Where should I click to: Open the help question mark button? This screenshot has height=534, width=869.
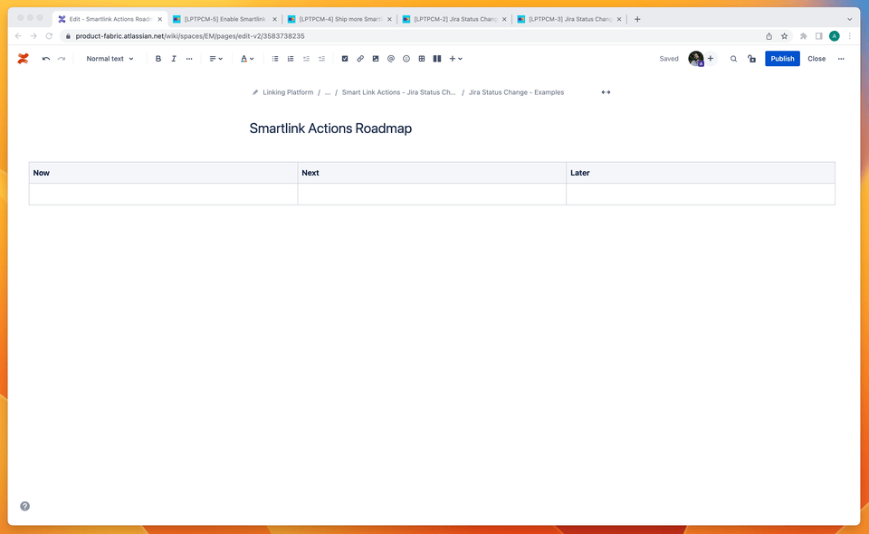coord(25,506)
